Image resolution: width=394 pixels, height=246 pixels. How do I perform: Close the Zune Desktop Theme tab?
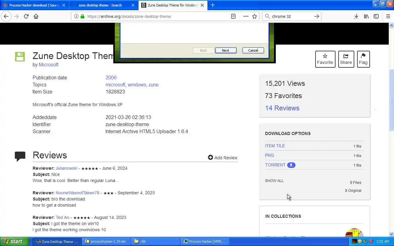point(202,5)
